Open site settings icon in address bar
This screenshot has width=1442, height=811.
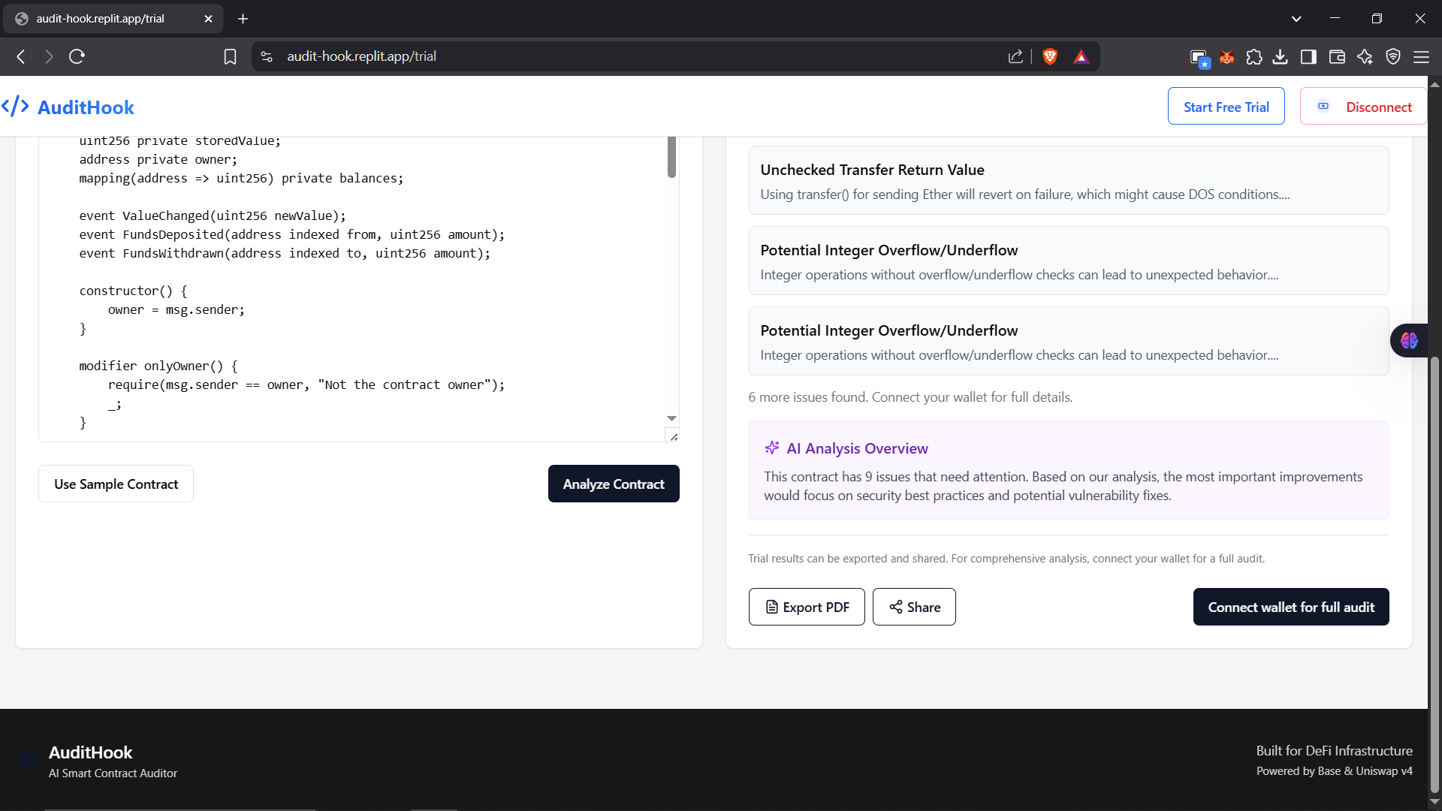(267, 56)
